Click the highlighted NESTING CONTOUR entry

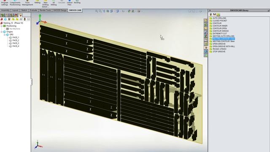pyautogui.click(x=224, y=39)
